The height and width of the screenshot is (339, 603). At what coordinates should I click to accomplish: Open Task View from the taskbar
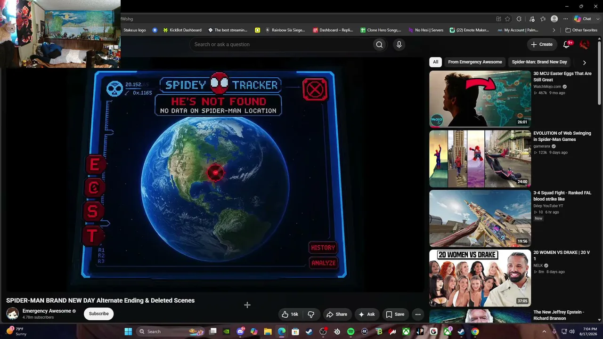pos(213,331)
